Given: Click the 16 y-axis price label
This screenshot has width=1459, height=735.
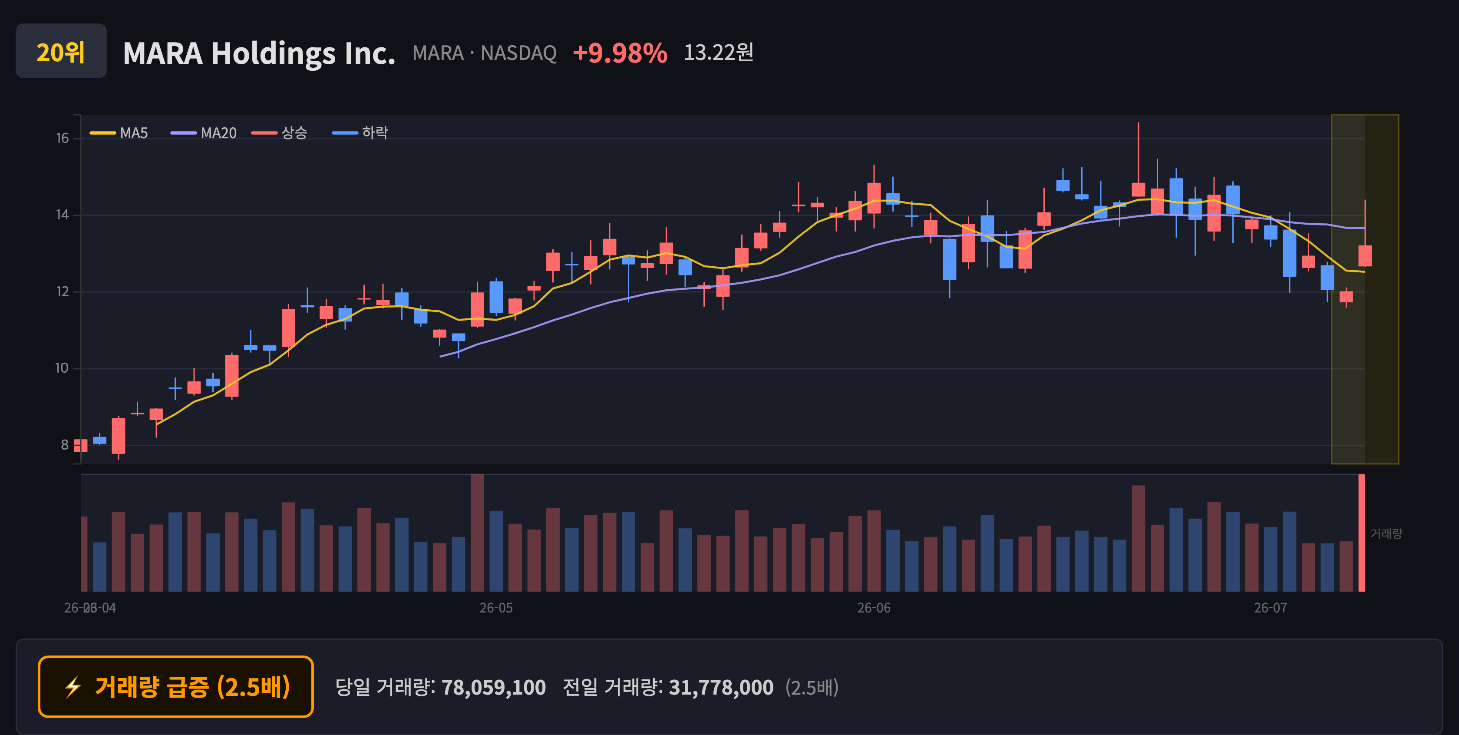Looking at the screenshot, I should 62,138.
